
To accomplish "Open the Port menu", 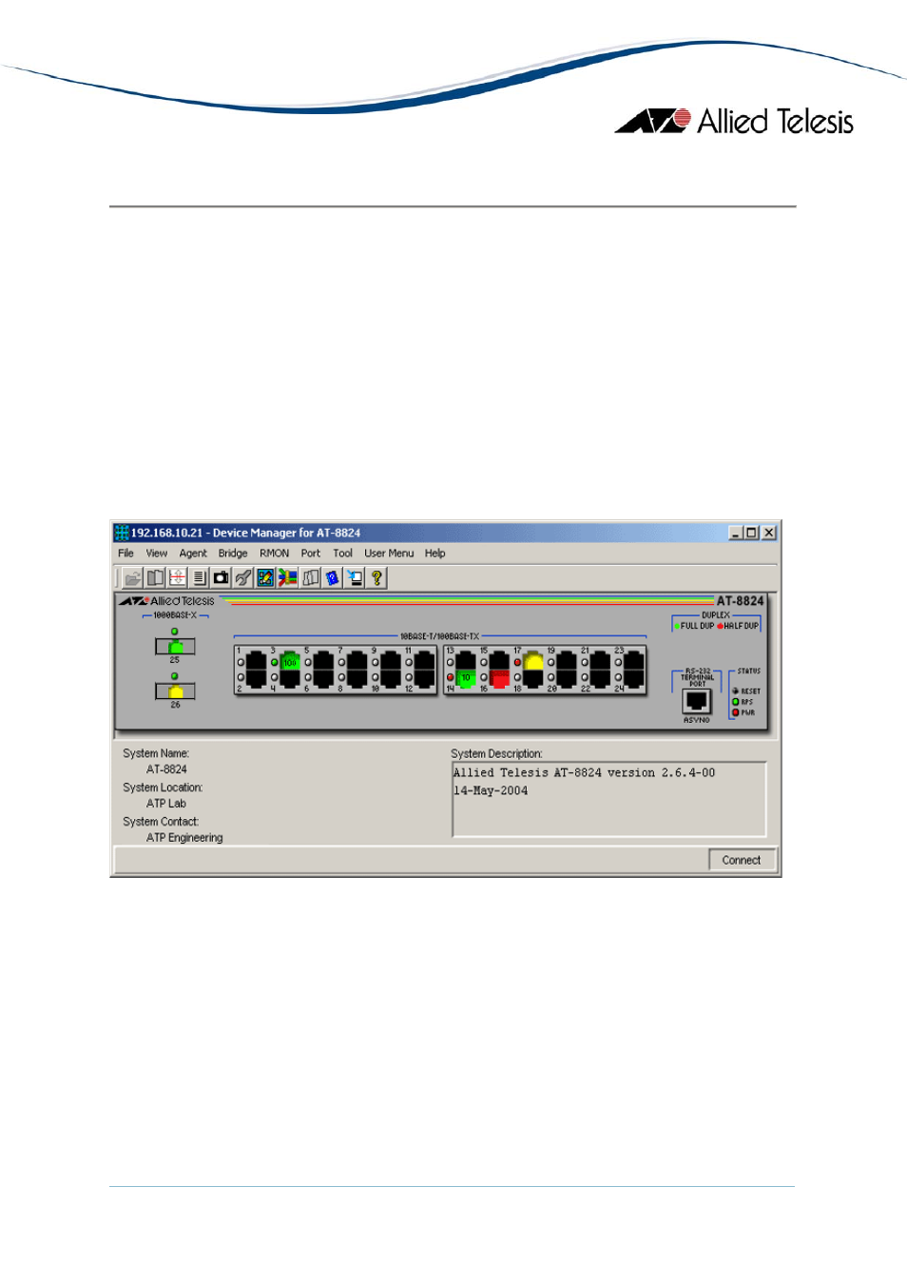I will 311,553.
